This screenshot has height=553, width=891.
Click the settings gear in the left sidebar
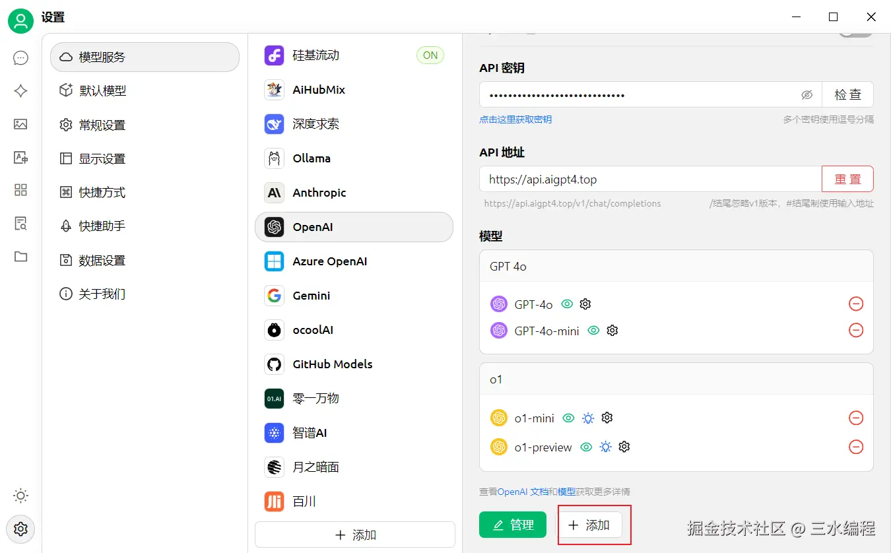21,529
